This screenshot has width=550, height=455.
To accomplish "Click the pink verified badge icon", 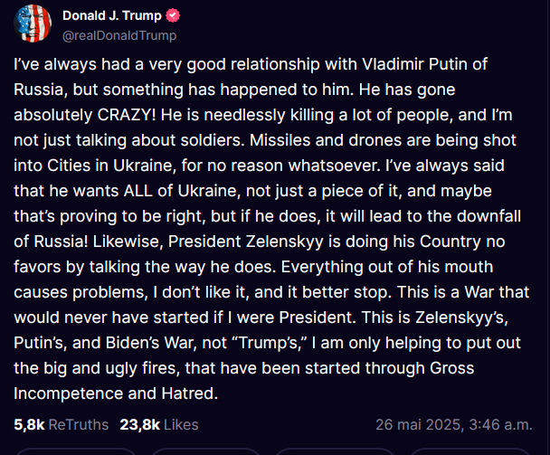I will point(173,15).
